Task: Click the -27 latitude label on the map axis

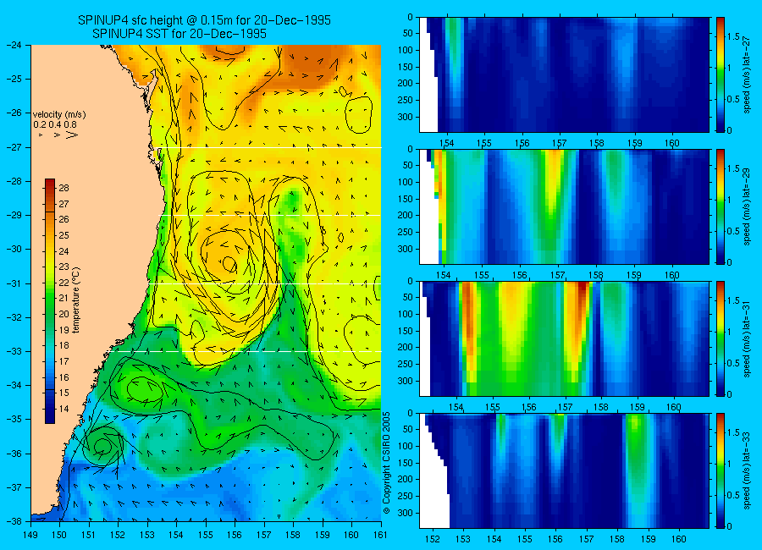Action: tap(15, 147)
